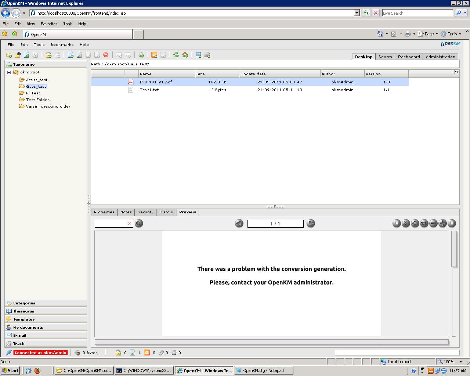Switch to the Dashboard tab

point(409,57)
